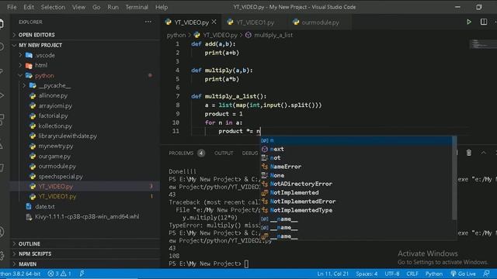Open date.txt in explorer
This screenshot has width=497, height=279.
[x=85, y=207]
